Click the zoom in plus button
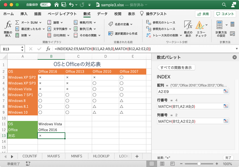Viewport: 239px width, 167px height. point(217,164)
